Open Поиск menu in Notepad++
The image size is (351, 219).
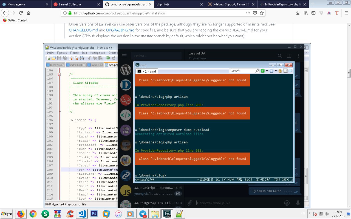coord(74,53)
